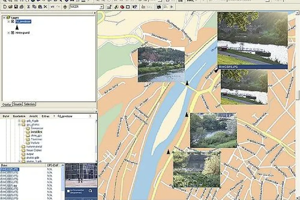Toggle visibility of Hintergrund layer

13,33
